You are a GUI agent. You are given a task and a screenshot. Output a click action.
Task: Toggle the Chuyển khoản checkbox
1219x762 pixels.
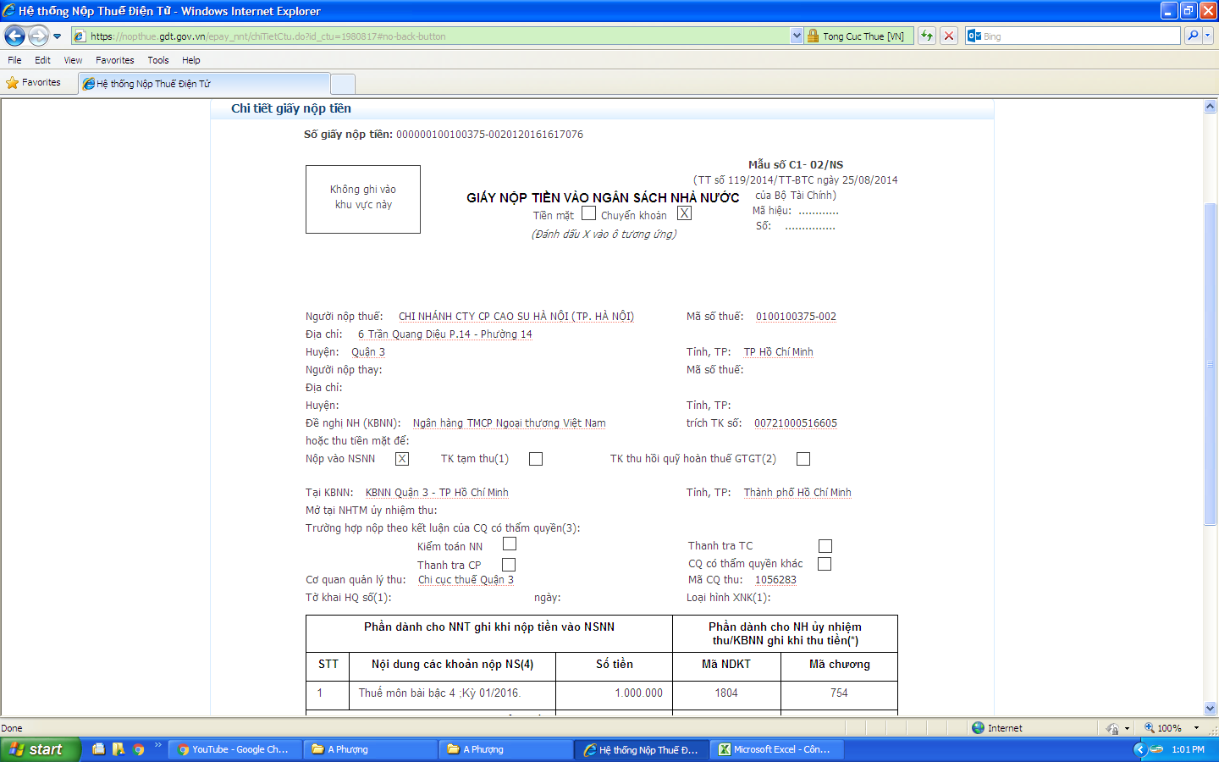[684, 213]
